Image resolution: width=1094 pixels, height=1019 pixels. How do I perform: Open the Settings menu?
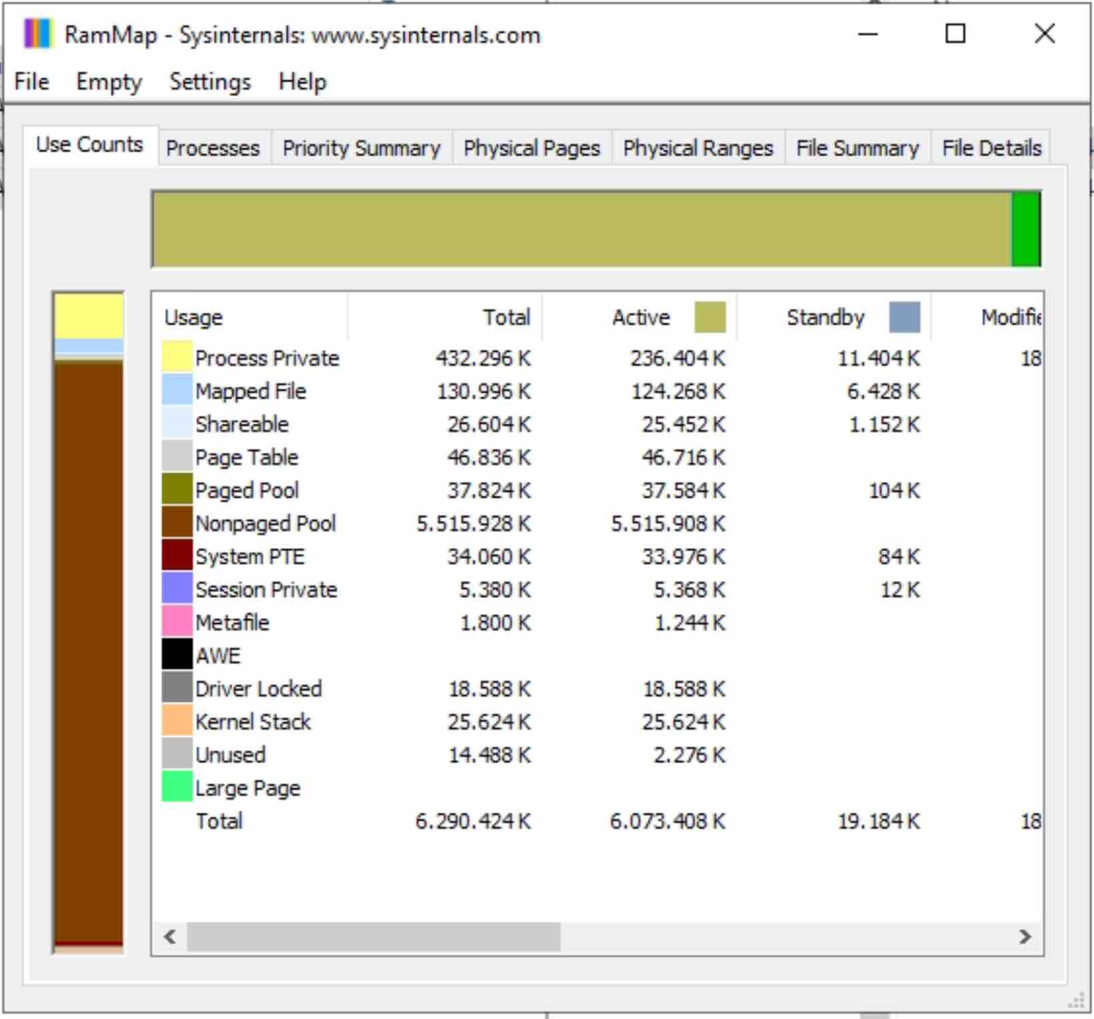[x=210, y=82]
